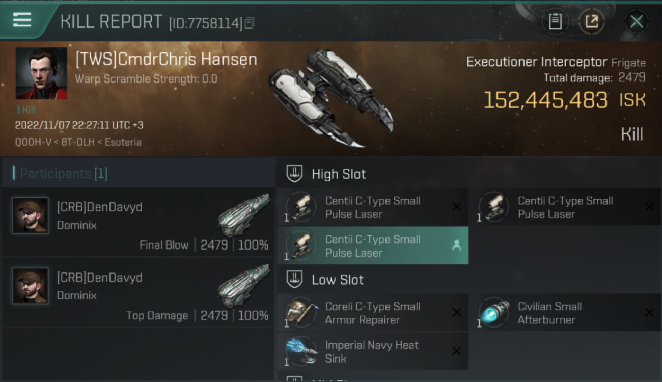Click the highlighted Centii C-Type Small Pulse Laser
Screen dimensions: 662x382
(372, 246)
